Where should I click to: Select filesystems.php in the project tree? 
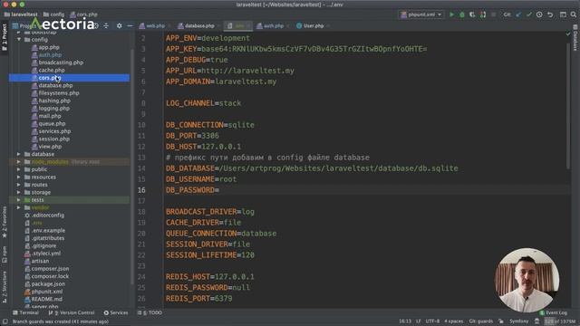(59, 93)
